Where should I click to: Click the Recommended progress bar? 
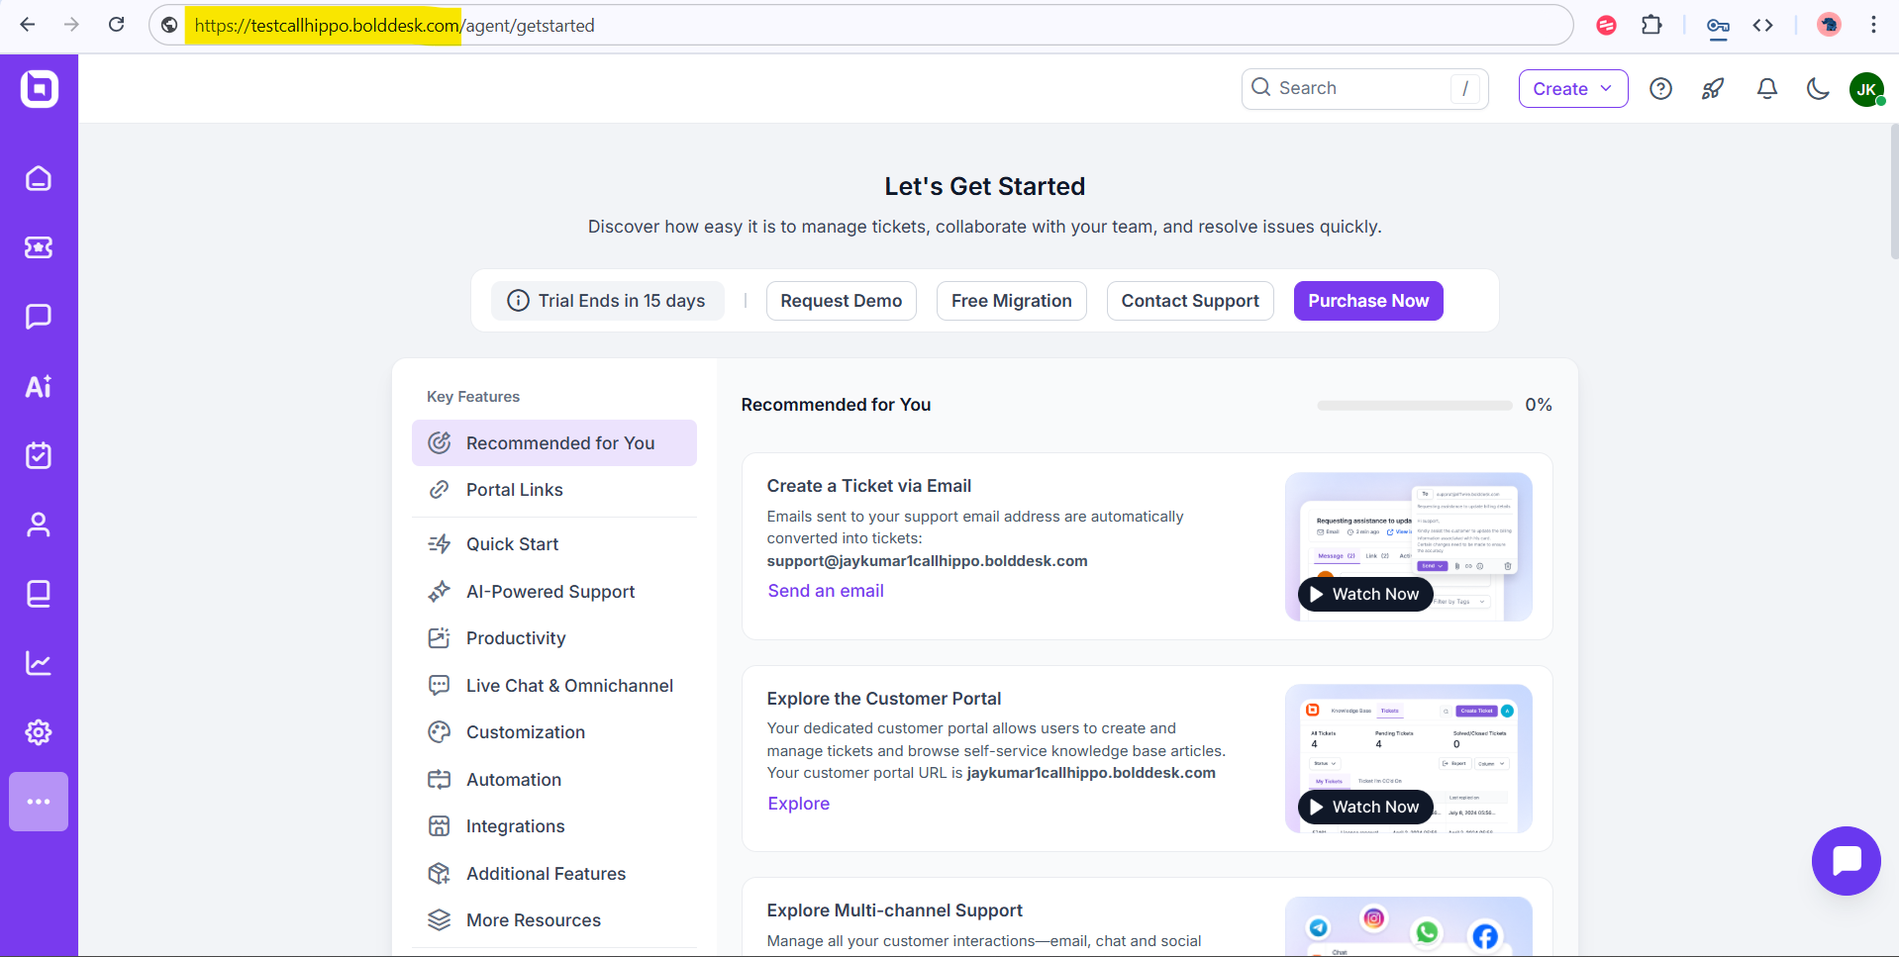pos(1415,405)
